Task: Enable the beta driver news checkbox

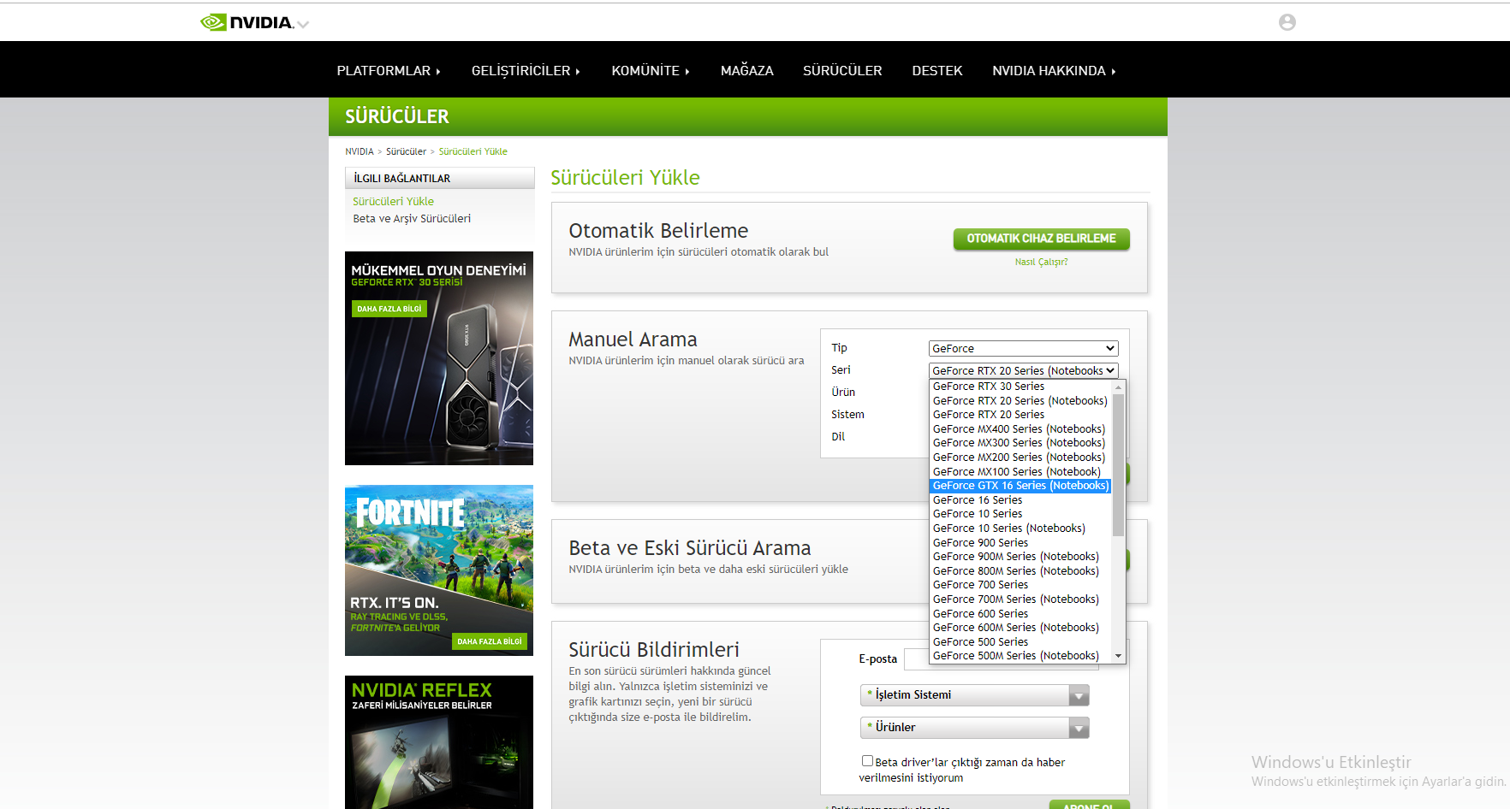Action: pos(867,761)
